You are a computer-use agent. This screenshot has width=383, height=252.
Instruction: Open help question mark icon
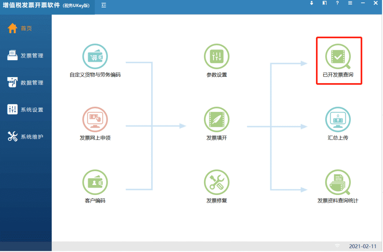(x=337, y=3)
